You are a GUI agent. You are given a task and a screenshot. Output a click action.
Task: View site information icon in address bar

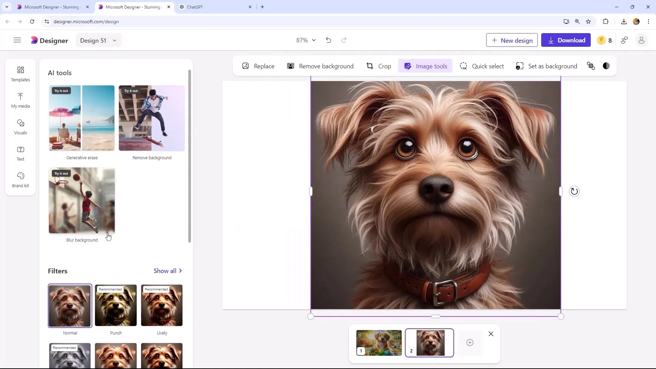[x=47, y=22]
